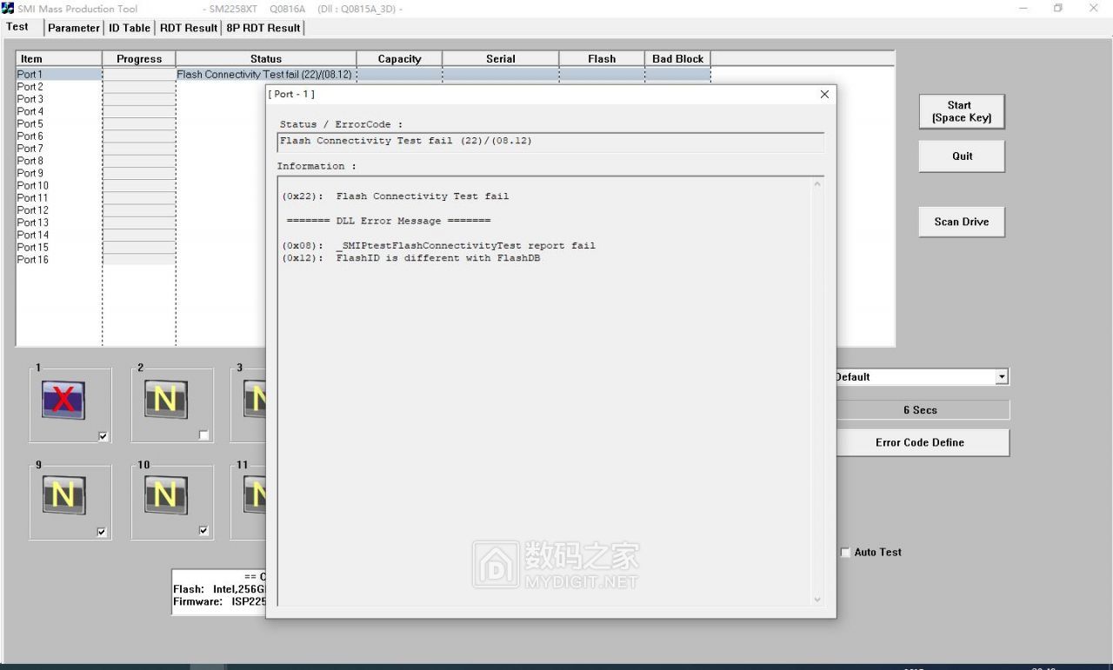The width and height of the screenshot is (1113, 670).
Task: Click the Port 1 progress bar cell
Action: [139, 75]
